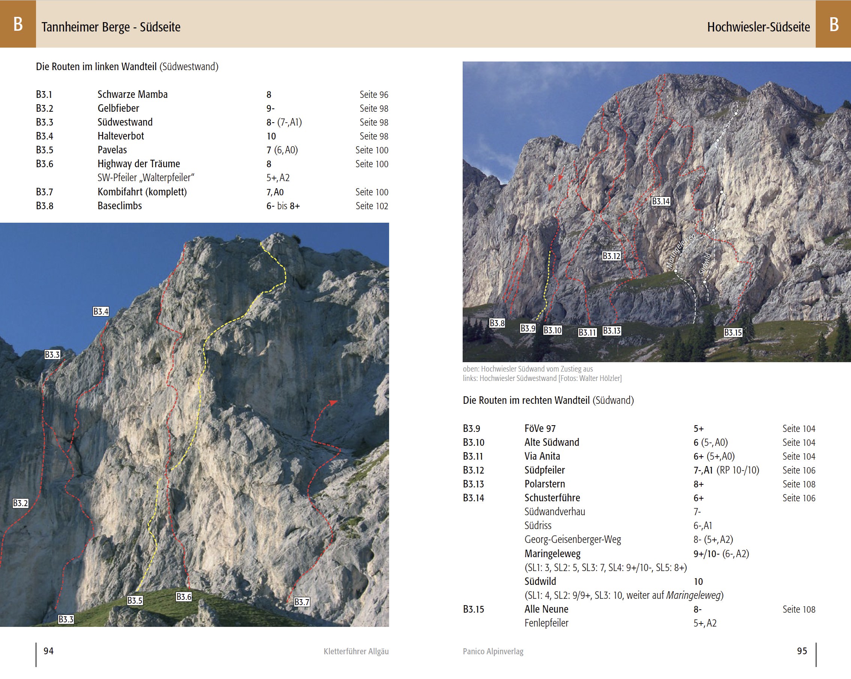Click 'Südwild' in the route list

pos(540,582)
